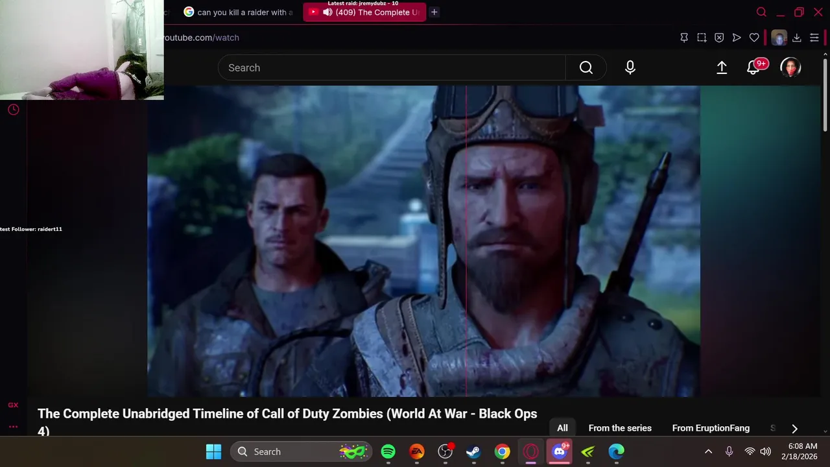830x467 pixels.
Task: Show more filter chips with right arrow
Action: [x=794, y=428]
